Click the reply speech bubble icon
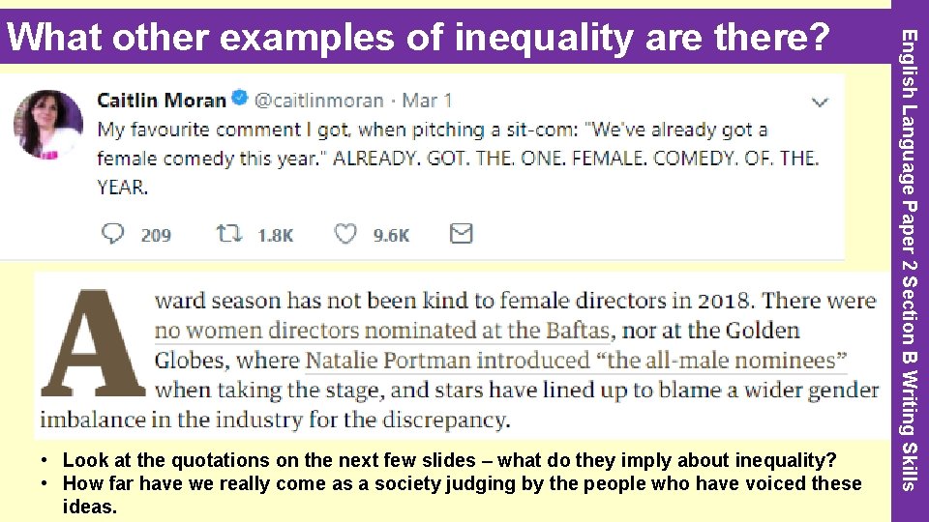Image resolution: width=929 pixels, height=522 pixels. pyautogui.click(x=113, y=233)
